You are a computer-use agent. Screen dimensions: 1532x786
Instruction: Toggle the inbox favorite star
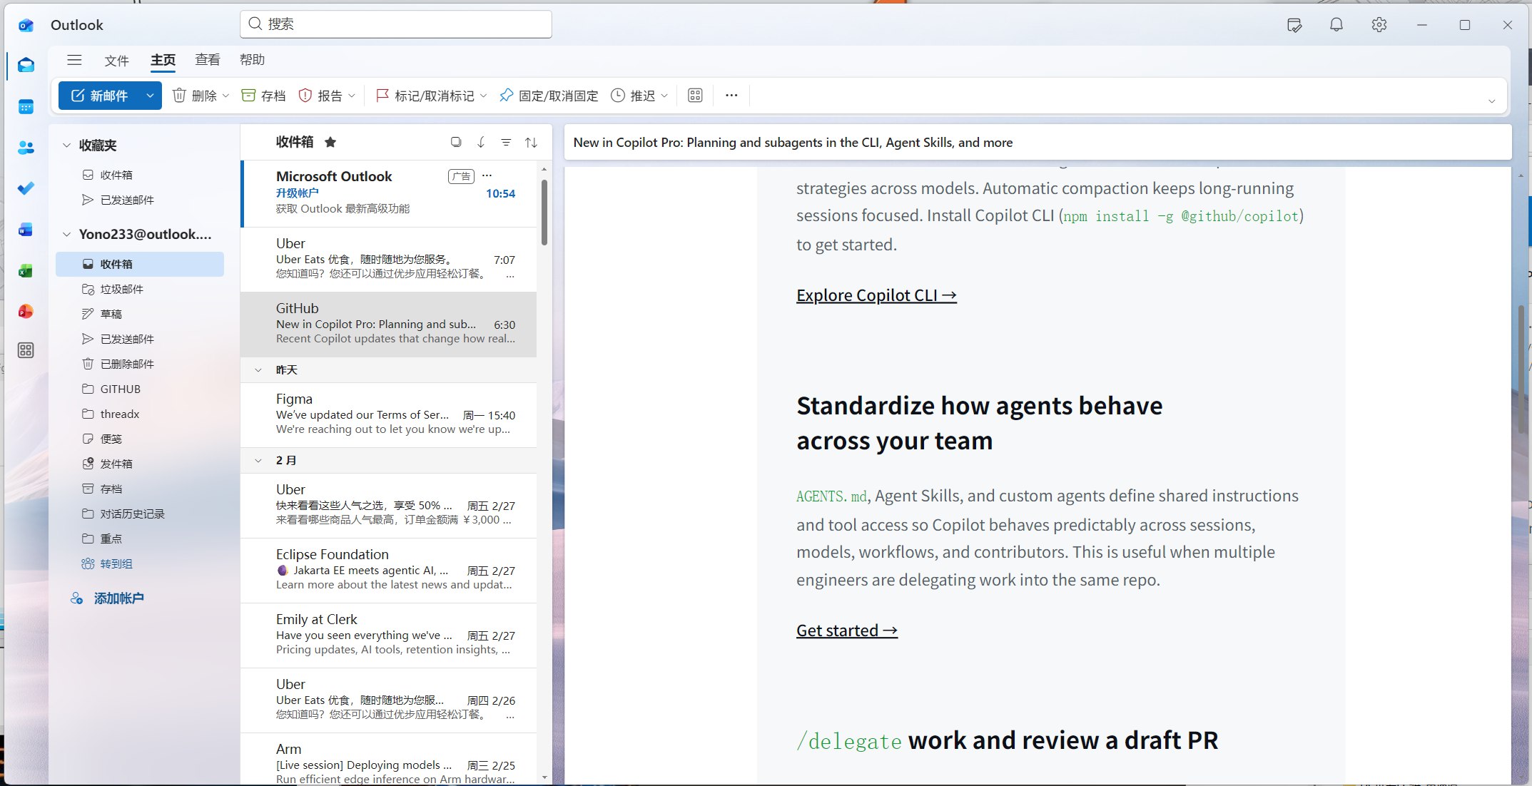pyautogui.click(x=330, y=142)
